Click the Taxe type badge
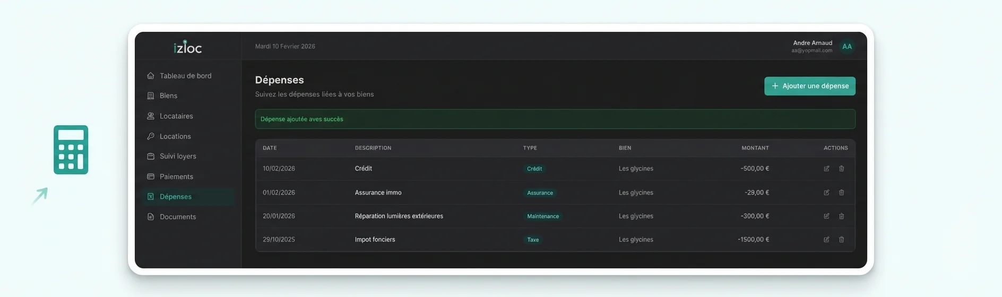1002x297 pixels. pyautogui.click(x=533, y=240)
